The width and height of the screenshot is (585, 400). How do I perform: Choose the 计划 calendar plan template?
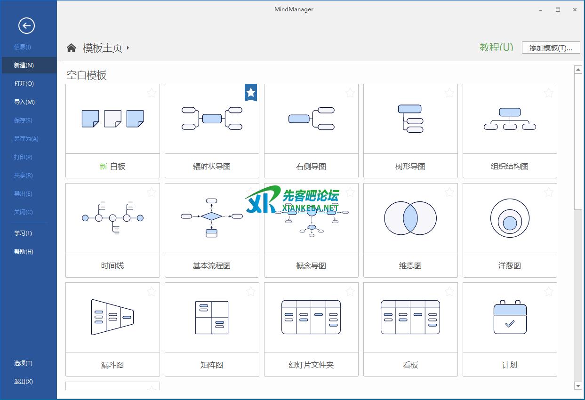pyautogui.click(x=510, y=317)
